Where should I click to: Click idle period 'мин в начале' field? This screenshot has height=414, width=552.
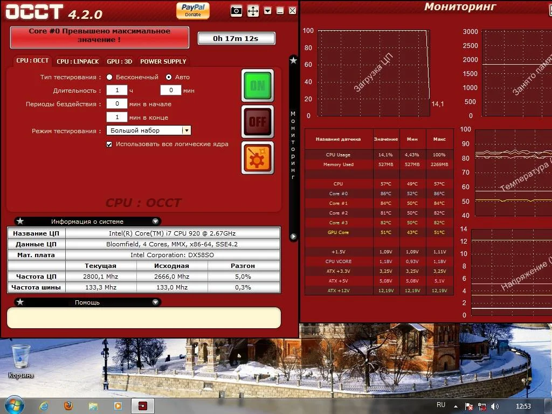click(117, 103)
